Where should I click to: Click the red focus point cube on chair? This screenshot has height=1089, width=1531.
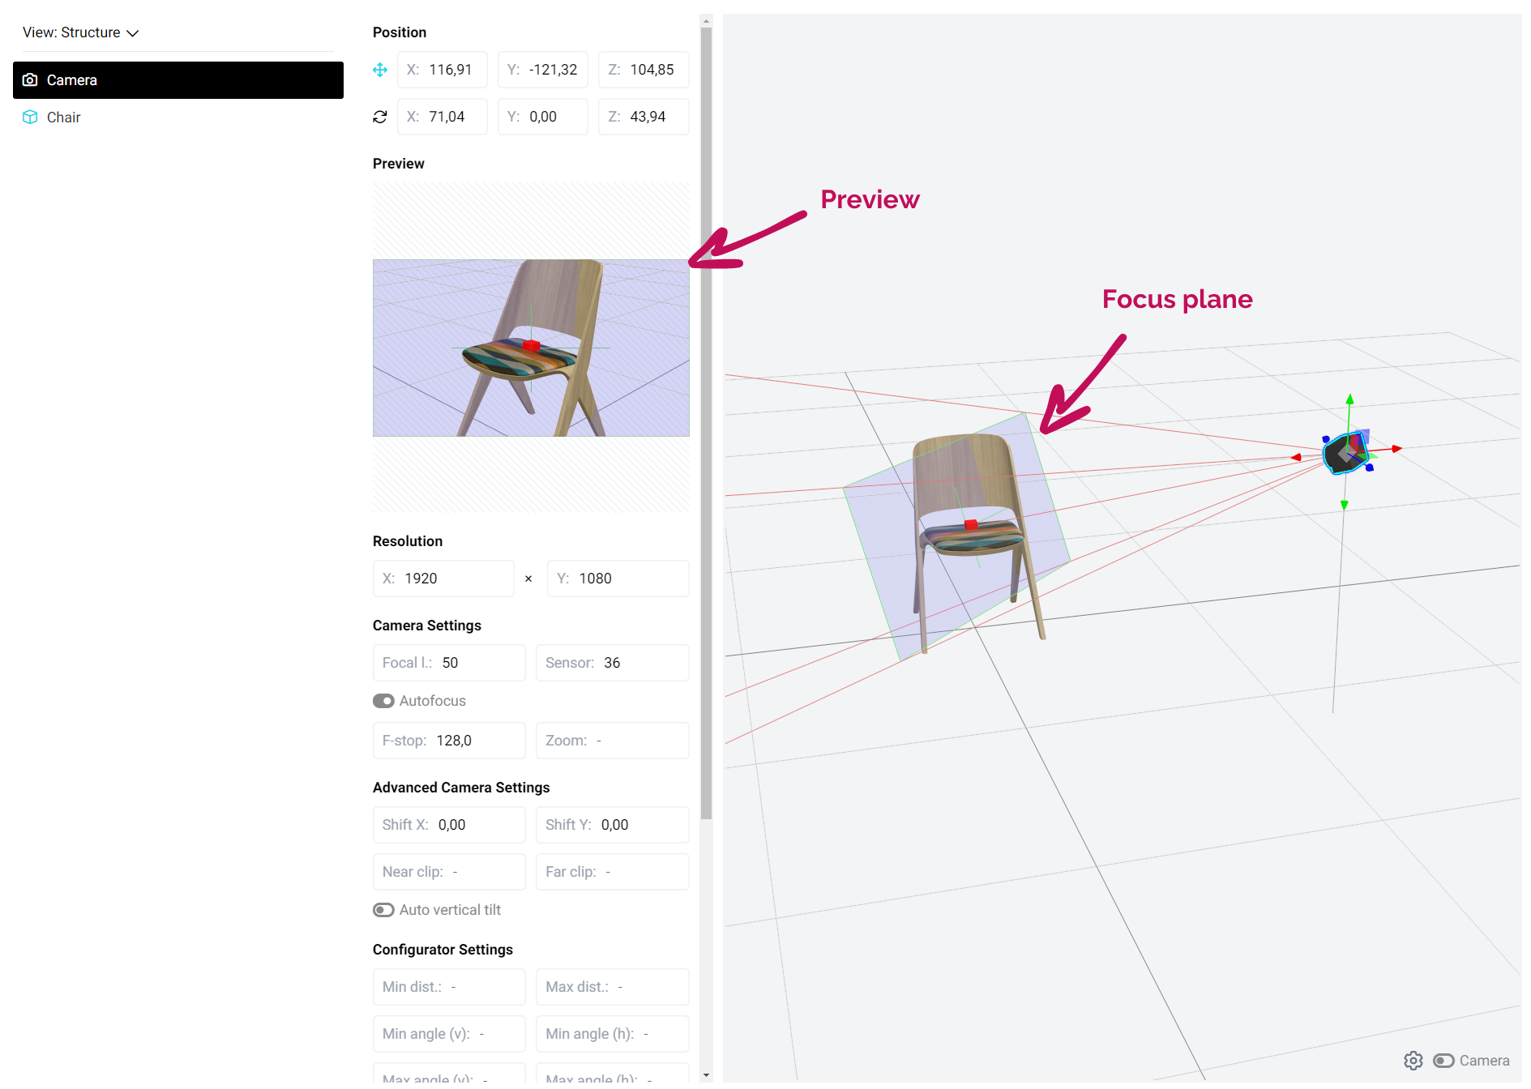pyautogui.click(x=971, y=525)
